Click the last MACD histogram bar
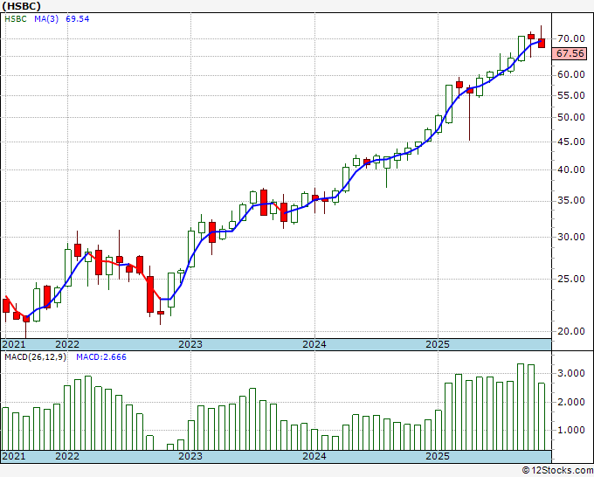594x477 pixels. tap(542, 417)
